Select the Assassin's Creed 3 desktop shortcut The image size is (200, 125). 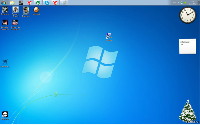tap(15, 10)
